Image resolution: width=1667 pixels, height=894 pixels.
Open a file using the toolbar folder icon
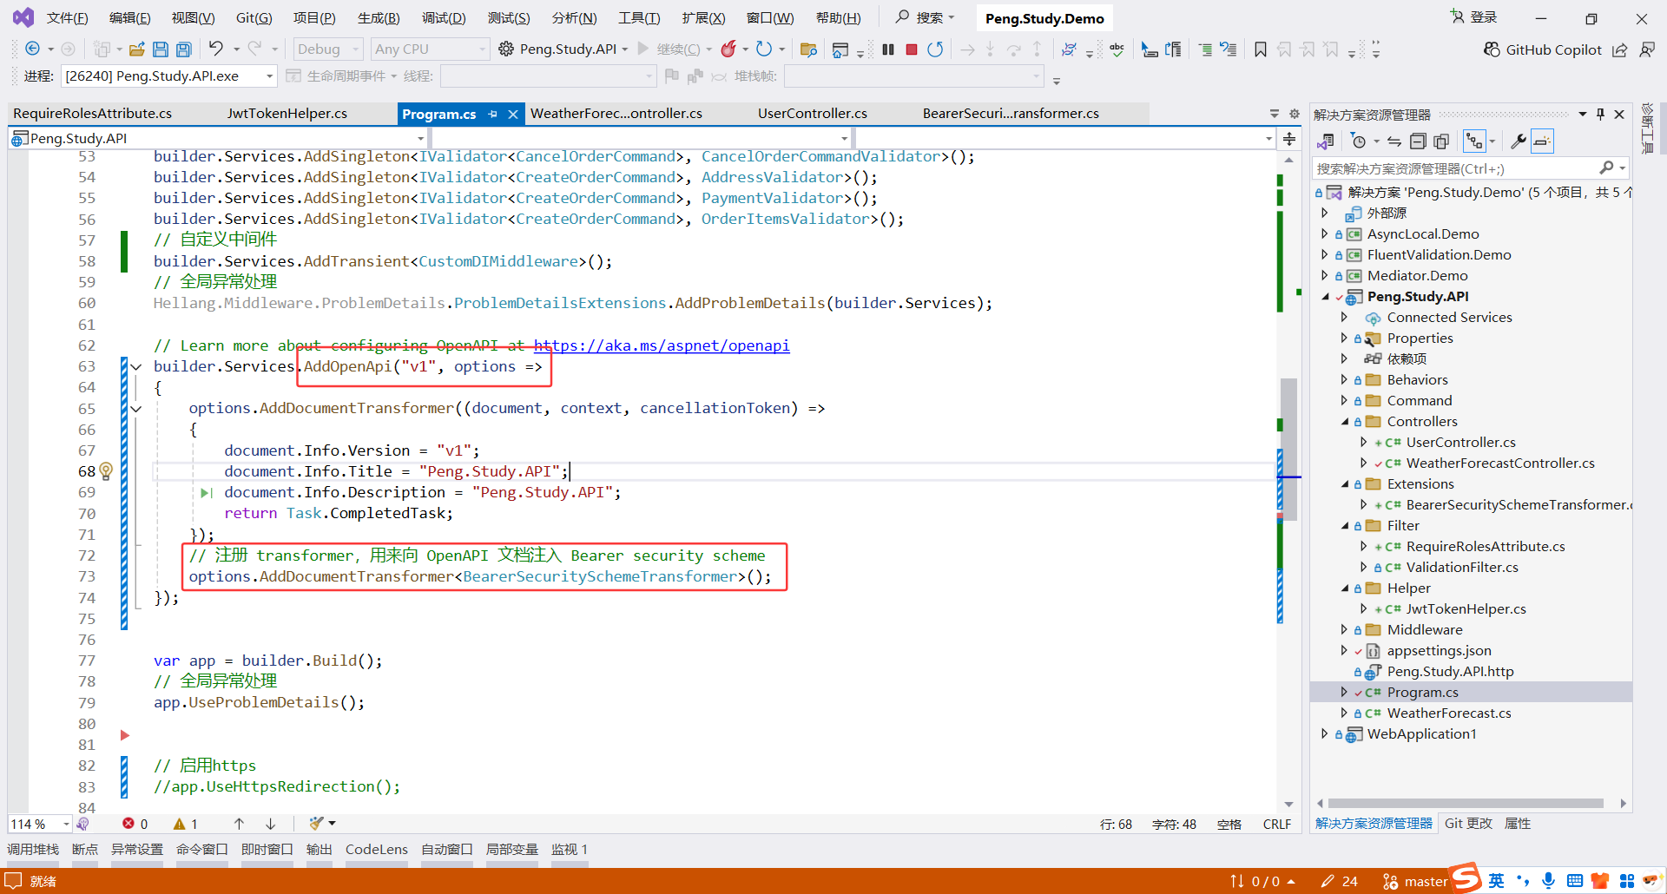point(136,49)
